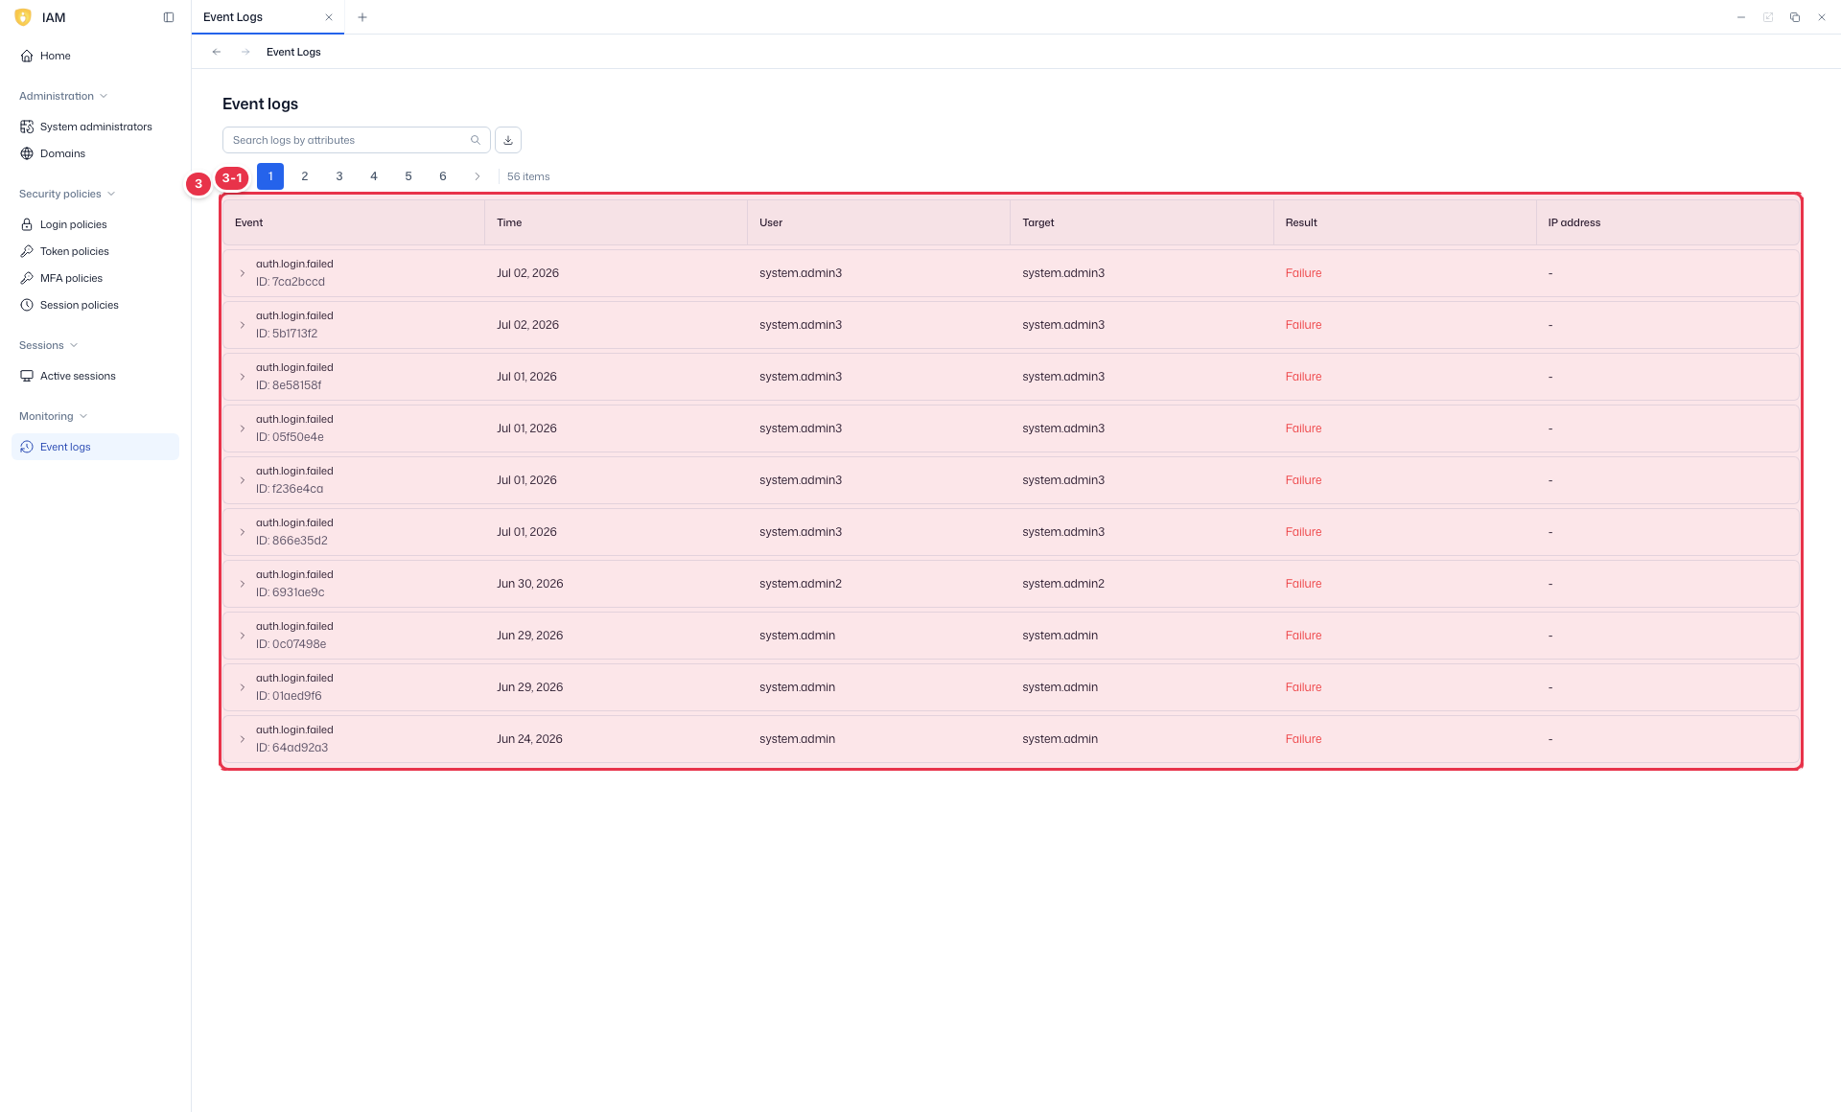Screen dimensions: 1841x1112
Task: Collapse the Administration section
Action: (63, 96)
